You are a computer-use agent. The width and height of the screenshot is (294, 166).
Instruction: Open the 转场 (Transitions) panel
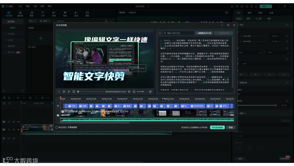[54, 14]
